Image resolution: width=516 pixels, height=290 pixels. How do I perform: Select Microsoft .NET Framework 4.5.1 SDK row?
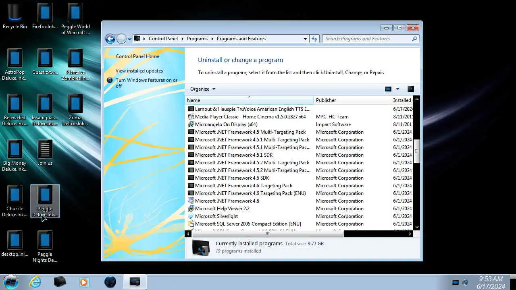(x=300, y=155)
